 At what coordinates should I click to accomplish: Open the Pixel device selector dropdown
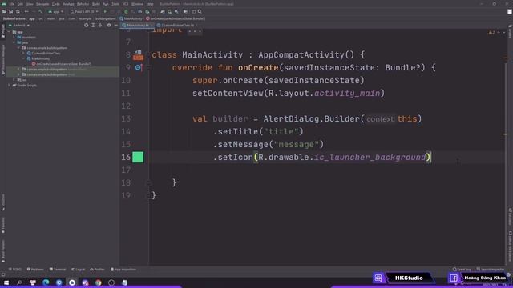[84, 11]
